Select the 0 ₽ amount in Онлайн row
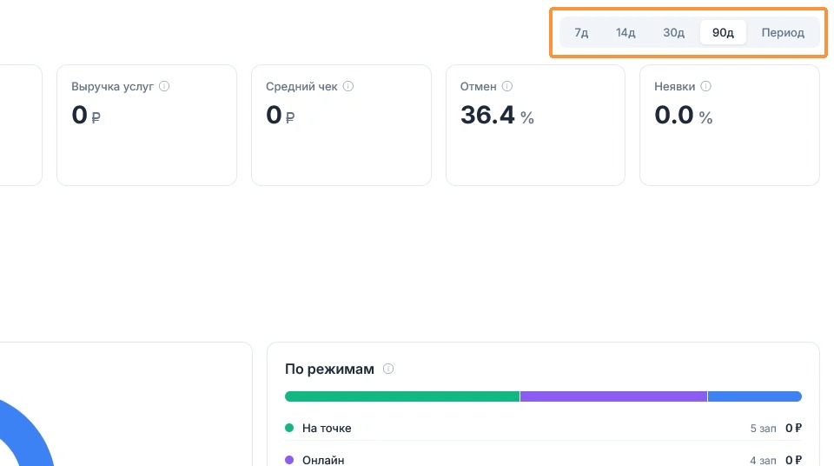 (x=793, y=460)
